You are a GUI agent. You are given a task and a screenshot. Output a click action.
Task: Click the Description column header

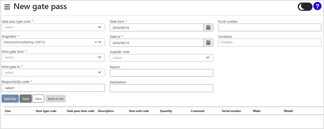106,111
